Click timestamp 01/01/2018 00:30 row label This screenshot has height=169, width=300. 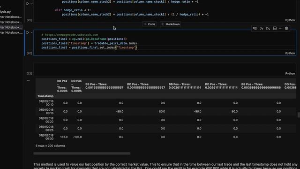(46, 137)
